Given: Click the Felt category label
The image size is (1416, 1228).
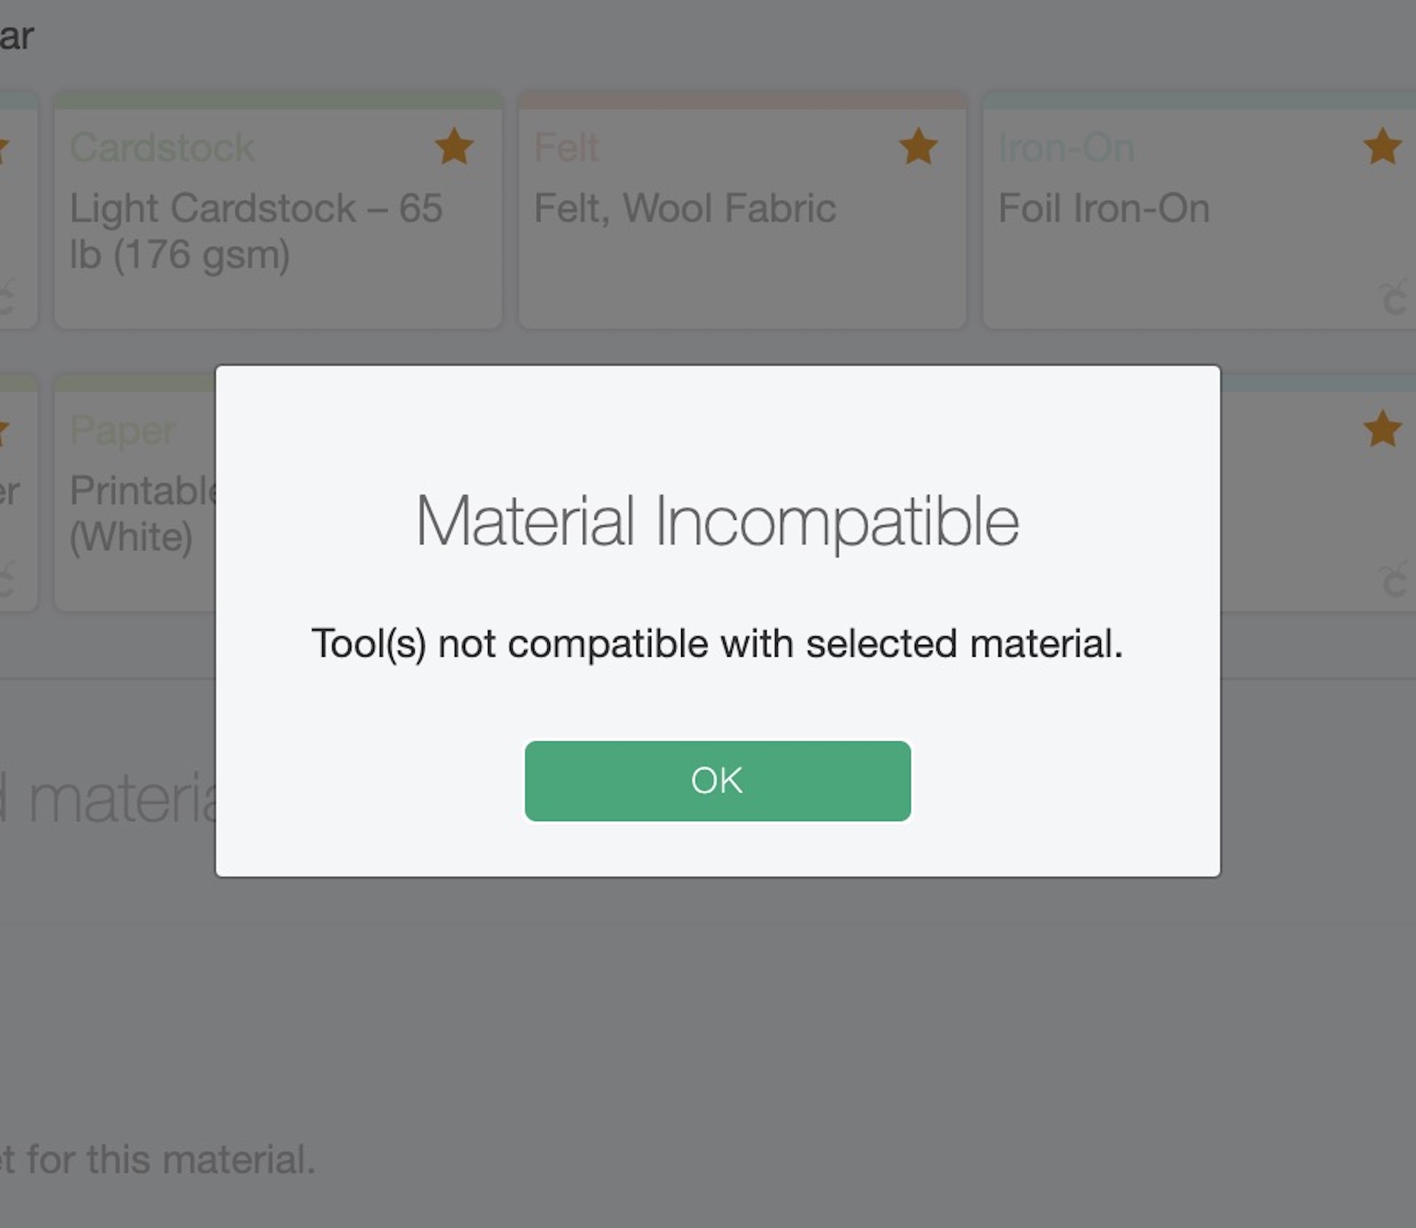Looking at the screenshot, I should [566, 147].
